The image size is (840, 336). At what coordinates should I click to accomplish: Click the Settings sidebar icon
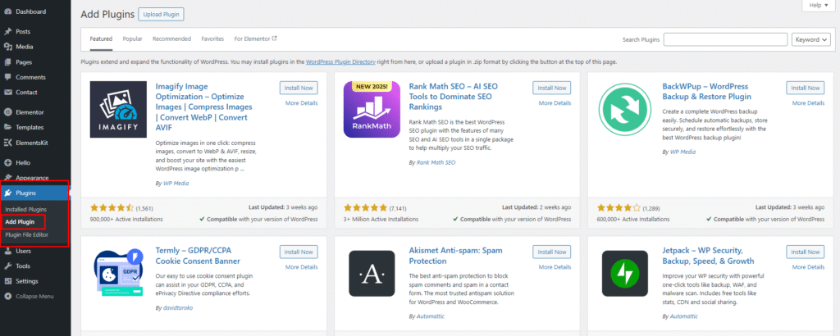click(x=7, y=281)
